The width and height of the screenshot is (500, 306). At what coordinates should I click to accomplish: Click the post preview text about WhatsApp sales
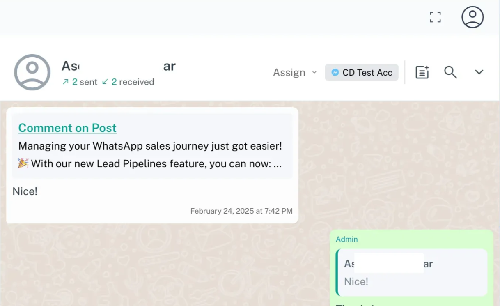pos(150,146)
